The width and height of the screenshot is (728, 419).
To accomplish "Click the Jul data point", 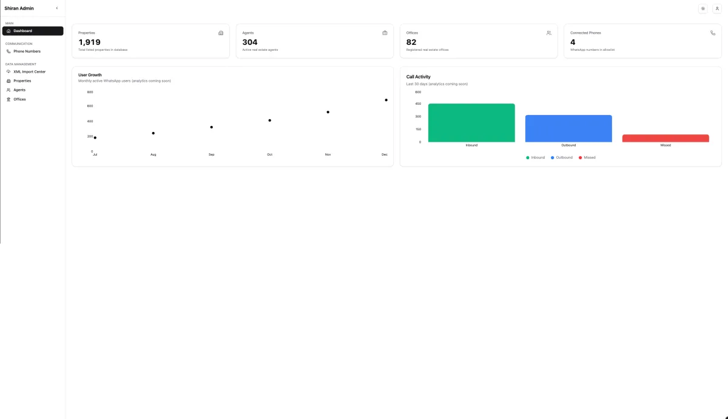I will click(95, 138).
